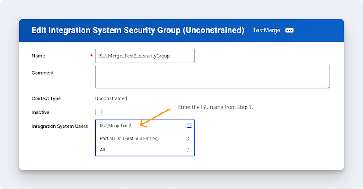This screenshot has height=189, width=363.
Task: Click the red required asterisk beside Name
Action: point(91,56)
